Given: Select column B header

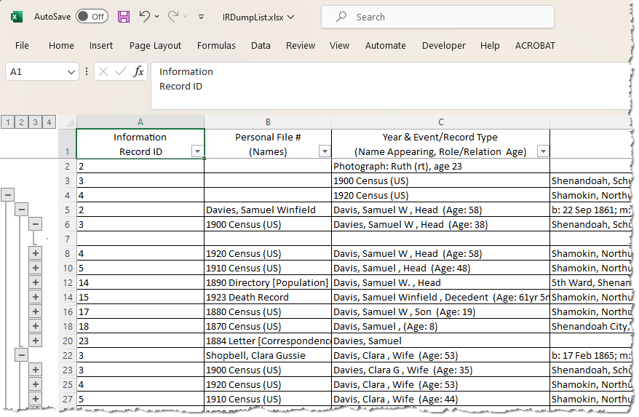Looking at the screenshot, I should (268, 122).
